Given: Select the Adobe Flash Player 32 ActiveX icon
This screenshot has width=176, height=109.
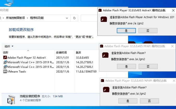Looking at the screenshot, I should point(5,57).
